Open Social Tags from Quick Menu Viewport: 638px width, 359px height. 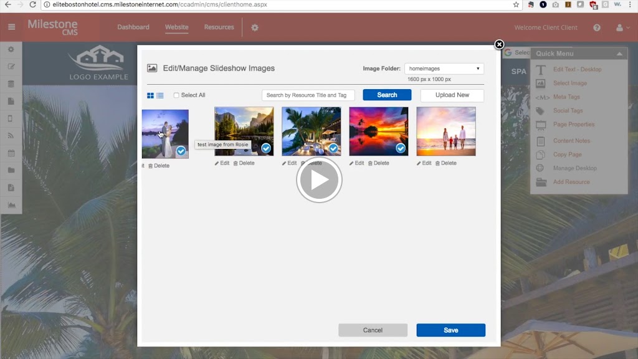[568, 111]
